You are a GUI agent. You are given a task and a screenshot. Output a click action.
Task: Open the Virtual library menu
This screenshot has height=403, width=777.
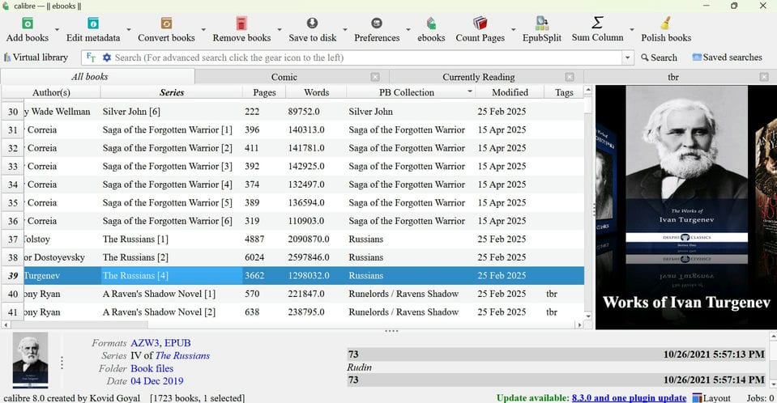[36, 57]
